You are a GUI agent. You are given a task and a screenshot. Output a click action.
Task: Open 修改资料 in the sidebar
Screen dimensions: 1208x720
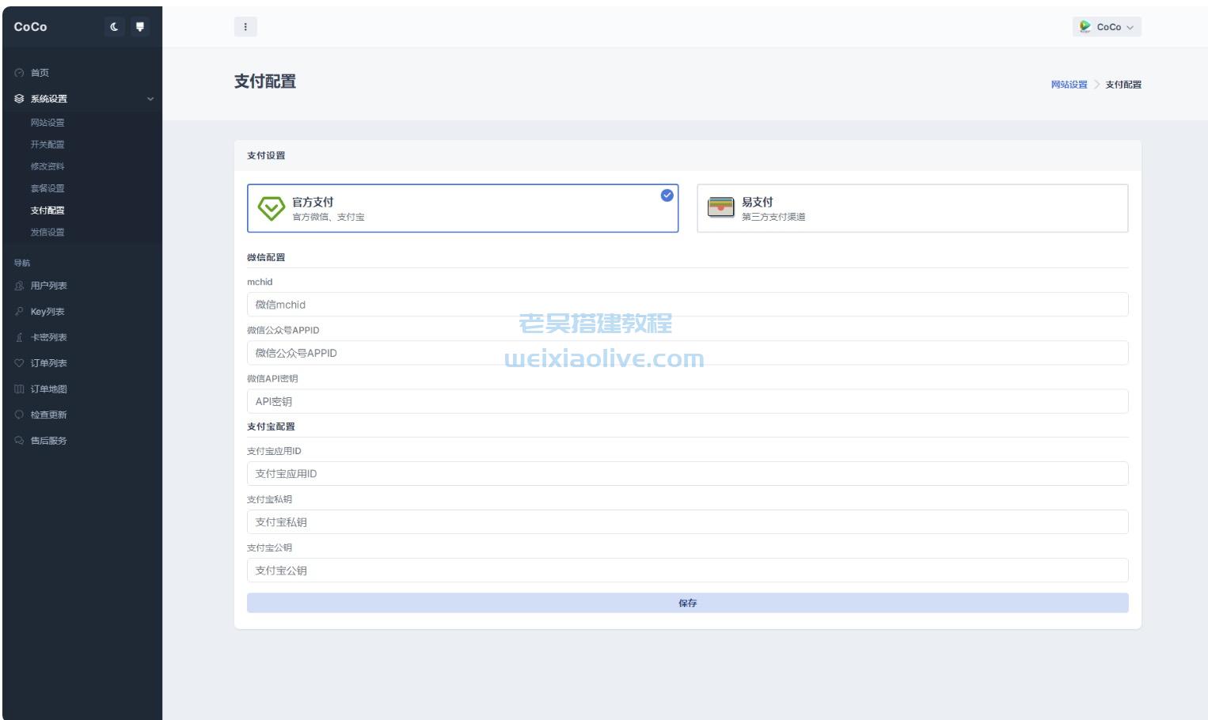[47, 167]
